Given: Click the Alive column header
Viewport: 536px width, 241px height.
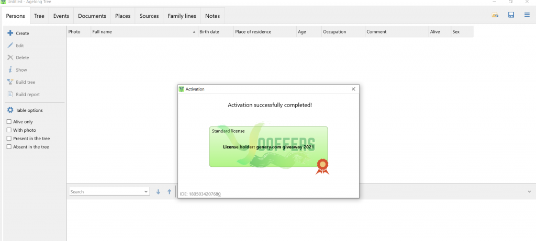Looking at the screenshot, I should pos(440,32).
